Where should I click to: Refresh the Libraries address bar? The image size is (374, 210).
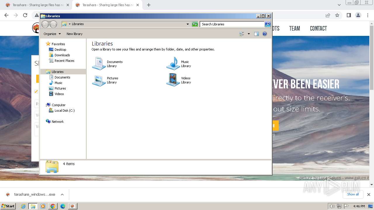coord(195,24)
